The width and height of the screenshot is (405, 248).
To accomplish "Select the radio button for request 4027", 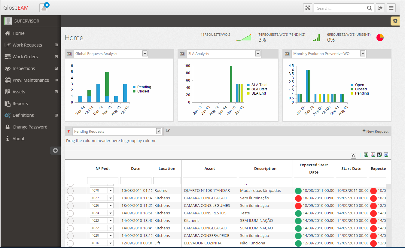I will point(70,198).
